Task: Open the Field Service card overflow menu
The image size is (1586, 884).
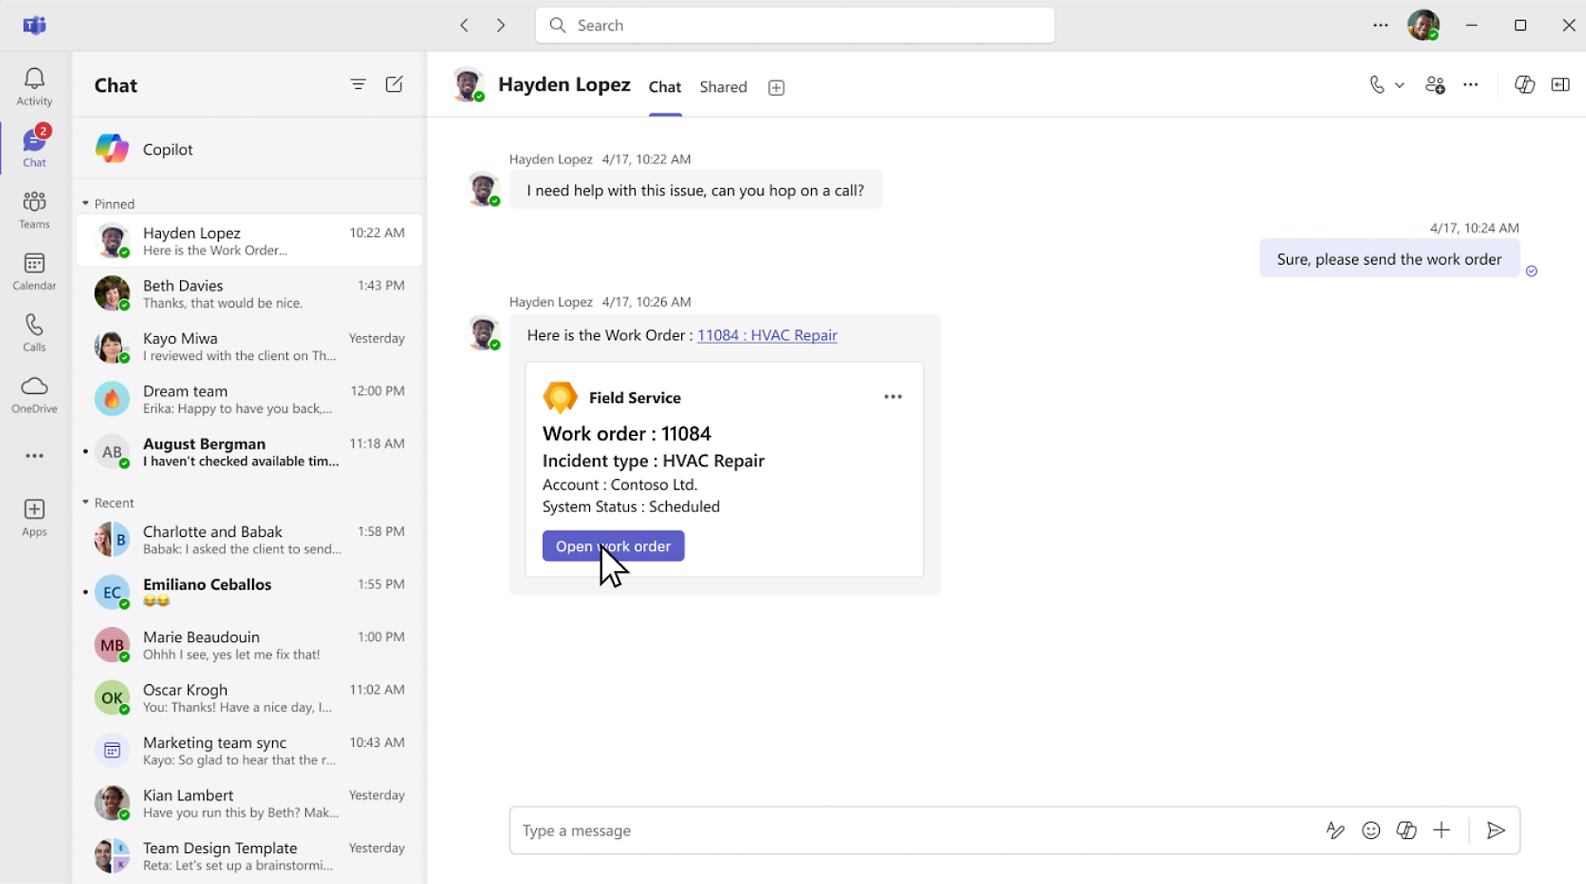Action: [x=893, y=396]
